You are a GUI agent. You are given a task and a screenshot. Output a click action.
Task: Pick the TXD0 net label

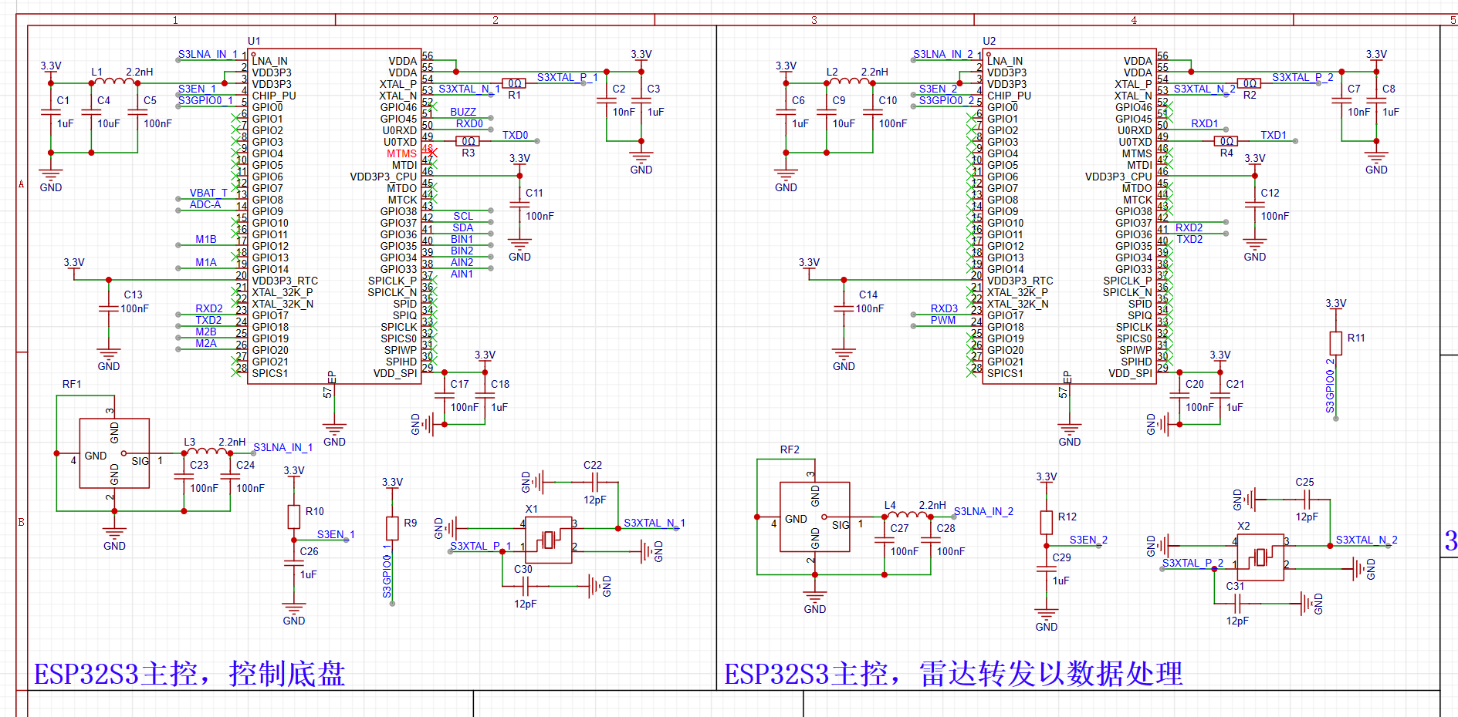[x=516, y=135]
